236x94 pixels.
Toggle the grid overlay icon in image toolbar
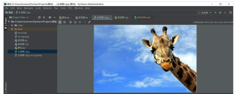click(x=65, y=22)
